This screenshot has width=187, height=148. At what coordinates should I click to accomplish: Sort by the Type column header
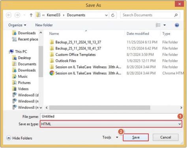pos(166,34)
